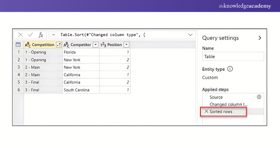Click the checkmark to commit formula
This screenshot has height=148, width=280.
coord(30,35)
